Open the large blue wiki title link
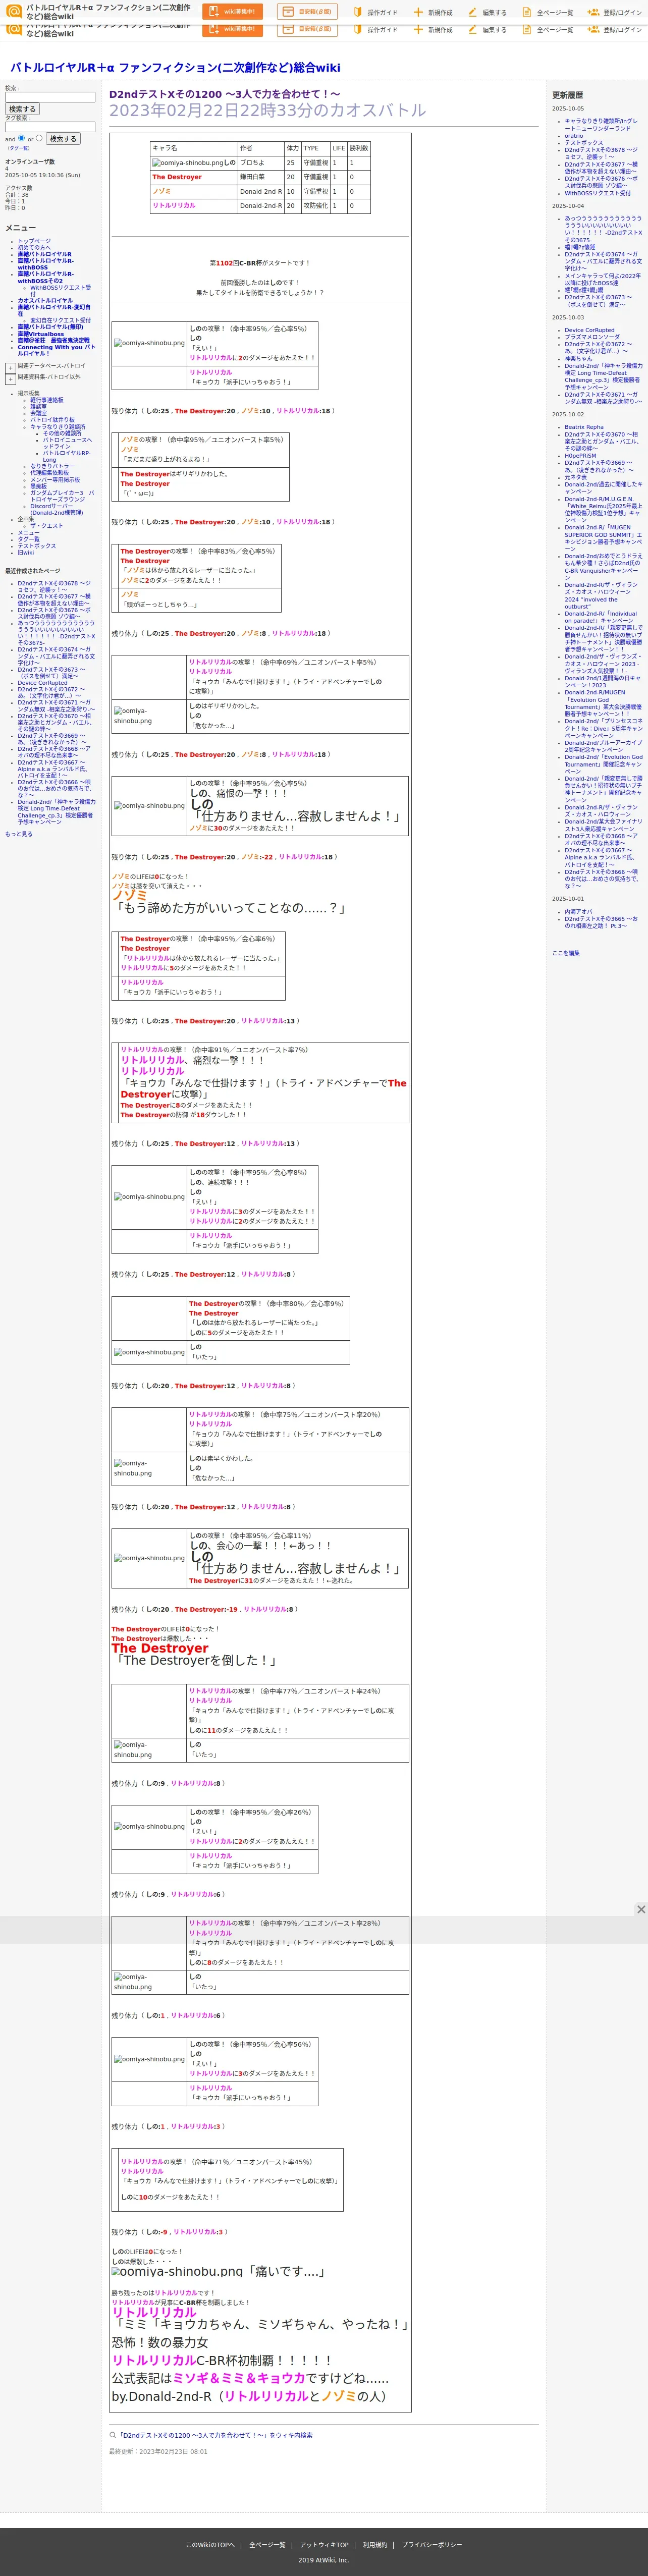 [175, 68]
